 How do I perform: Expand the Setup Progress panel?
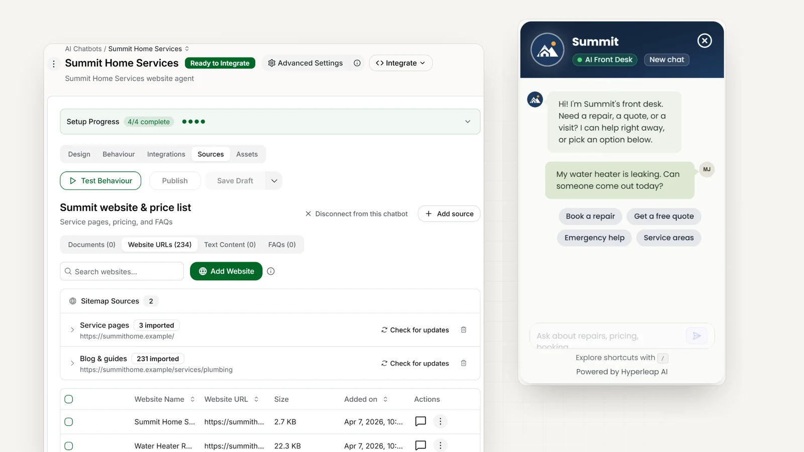468,122
